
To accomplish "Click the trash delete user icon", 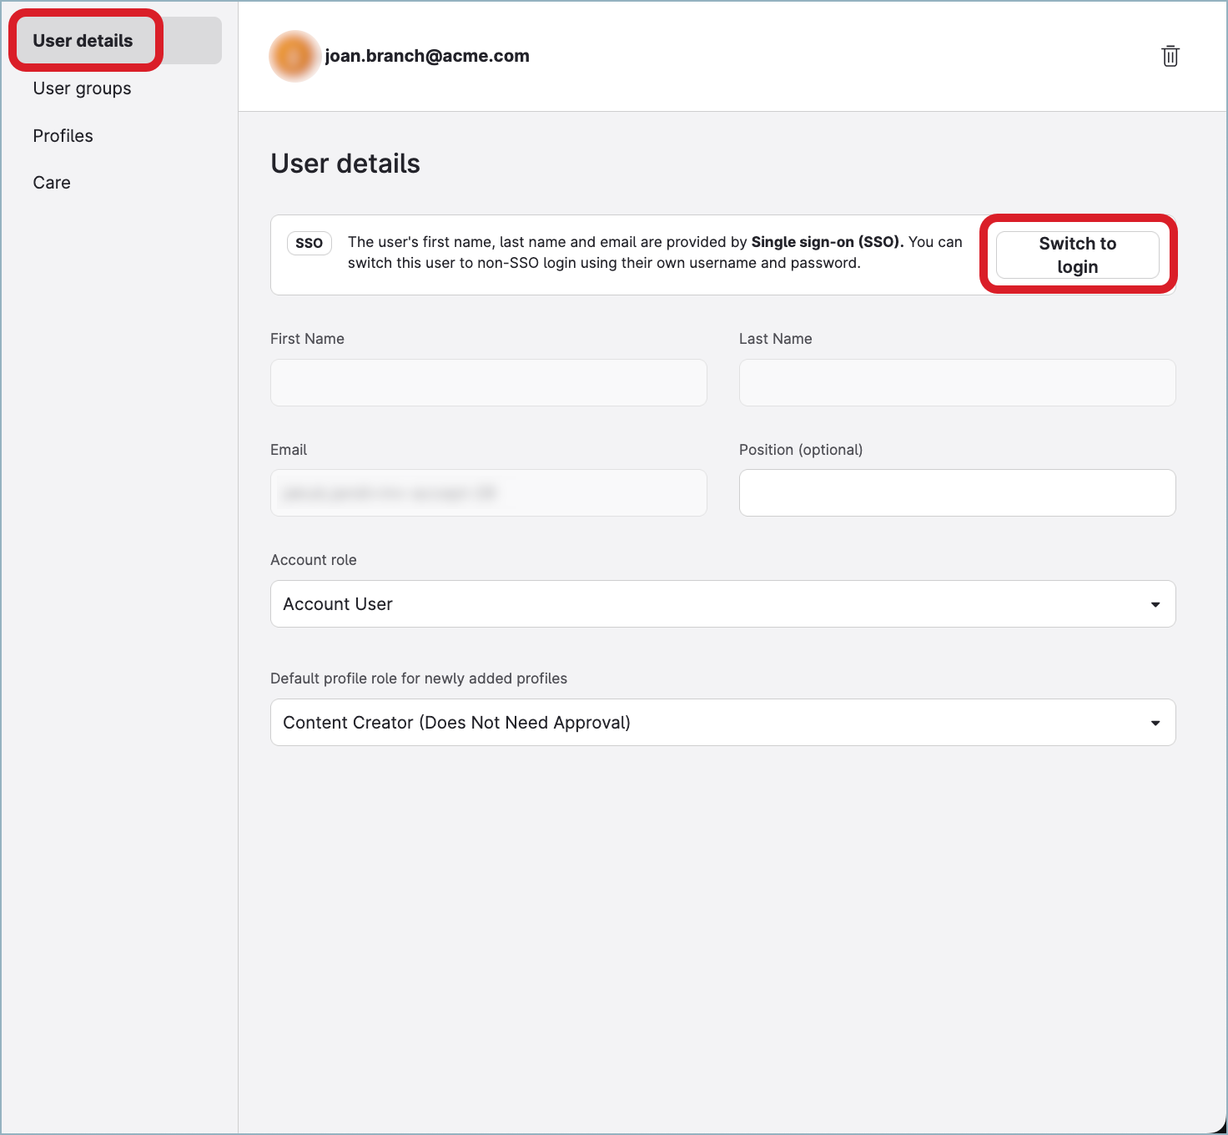I will pos(1170,56).
